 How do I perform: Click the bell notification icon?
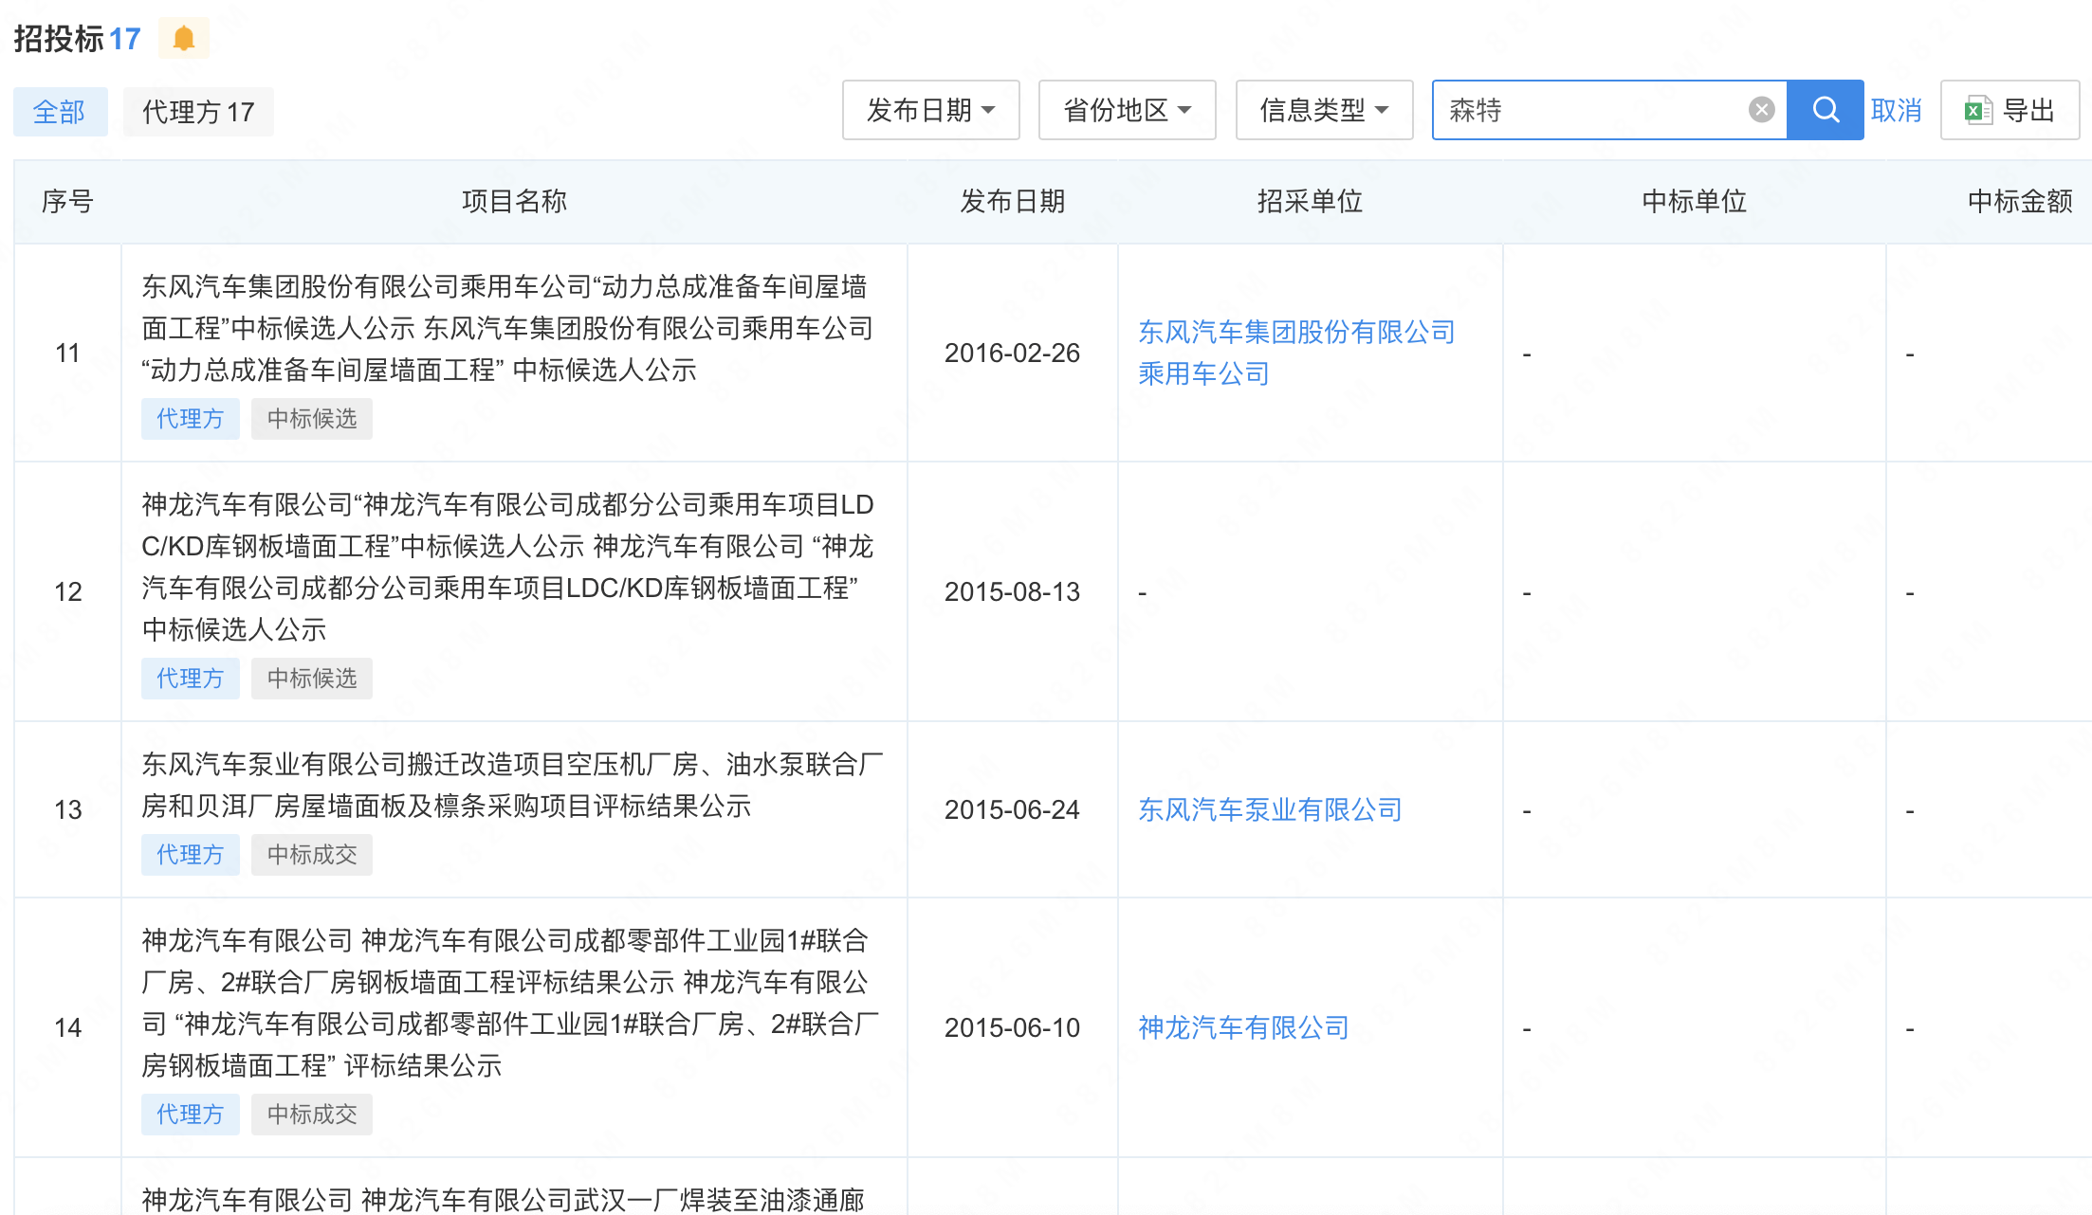[x=184, y=39]
